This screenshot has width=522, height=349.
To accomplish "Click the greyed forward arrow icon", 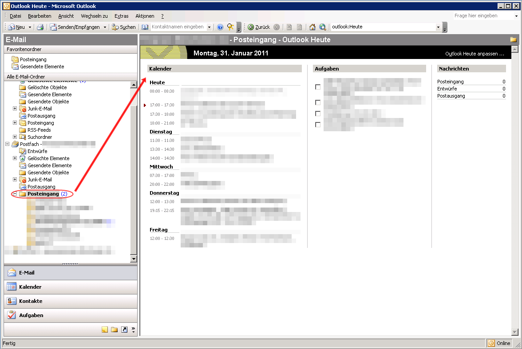I will tap(276, 27).
